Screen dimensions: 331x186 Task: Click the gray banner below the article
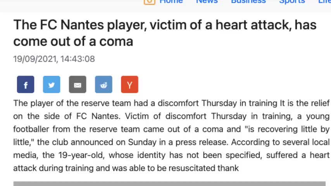(x=169, y=184)
